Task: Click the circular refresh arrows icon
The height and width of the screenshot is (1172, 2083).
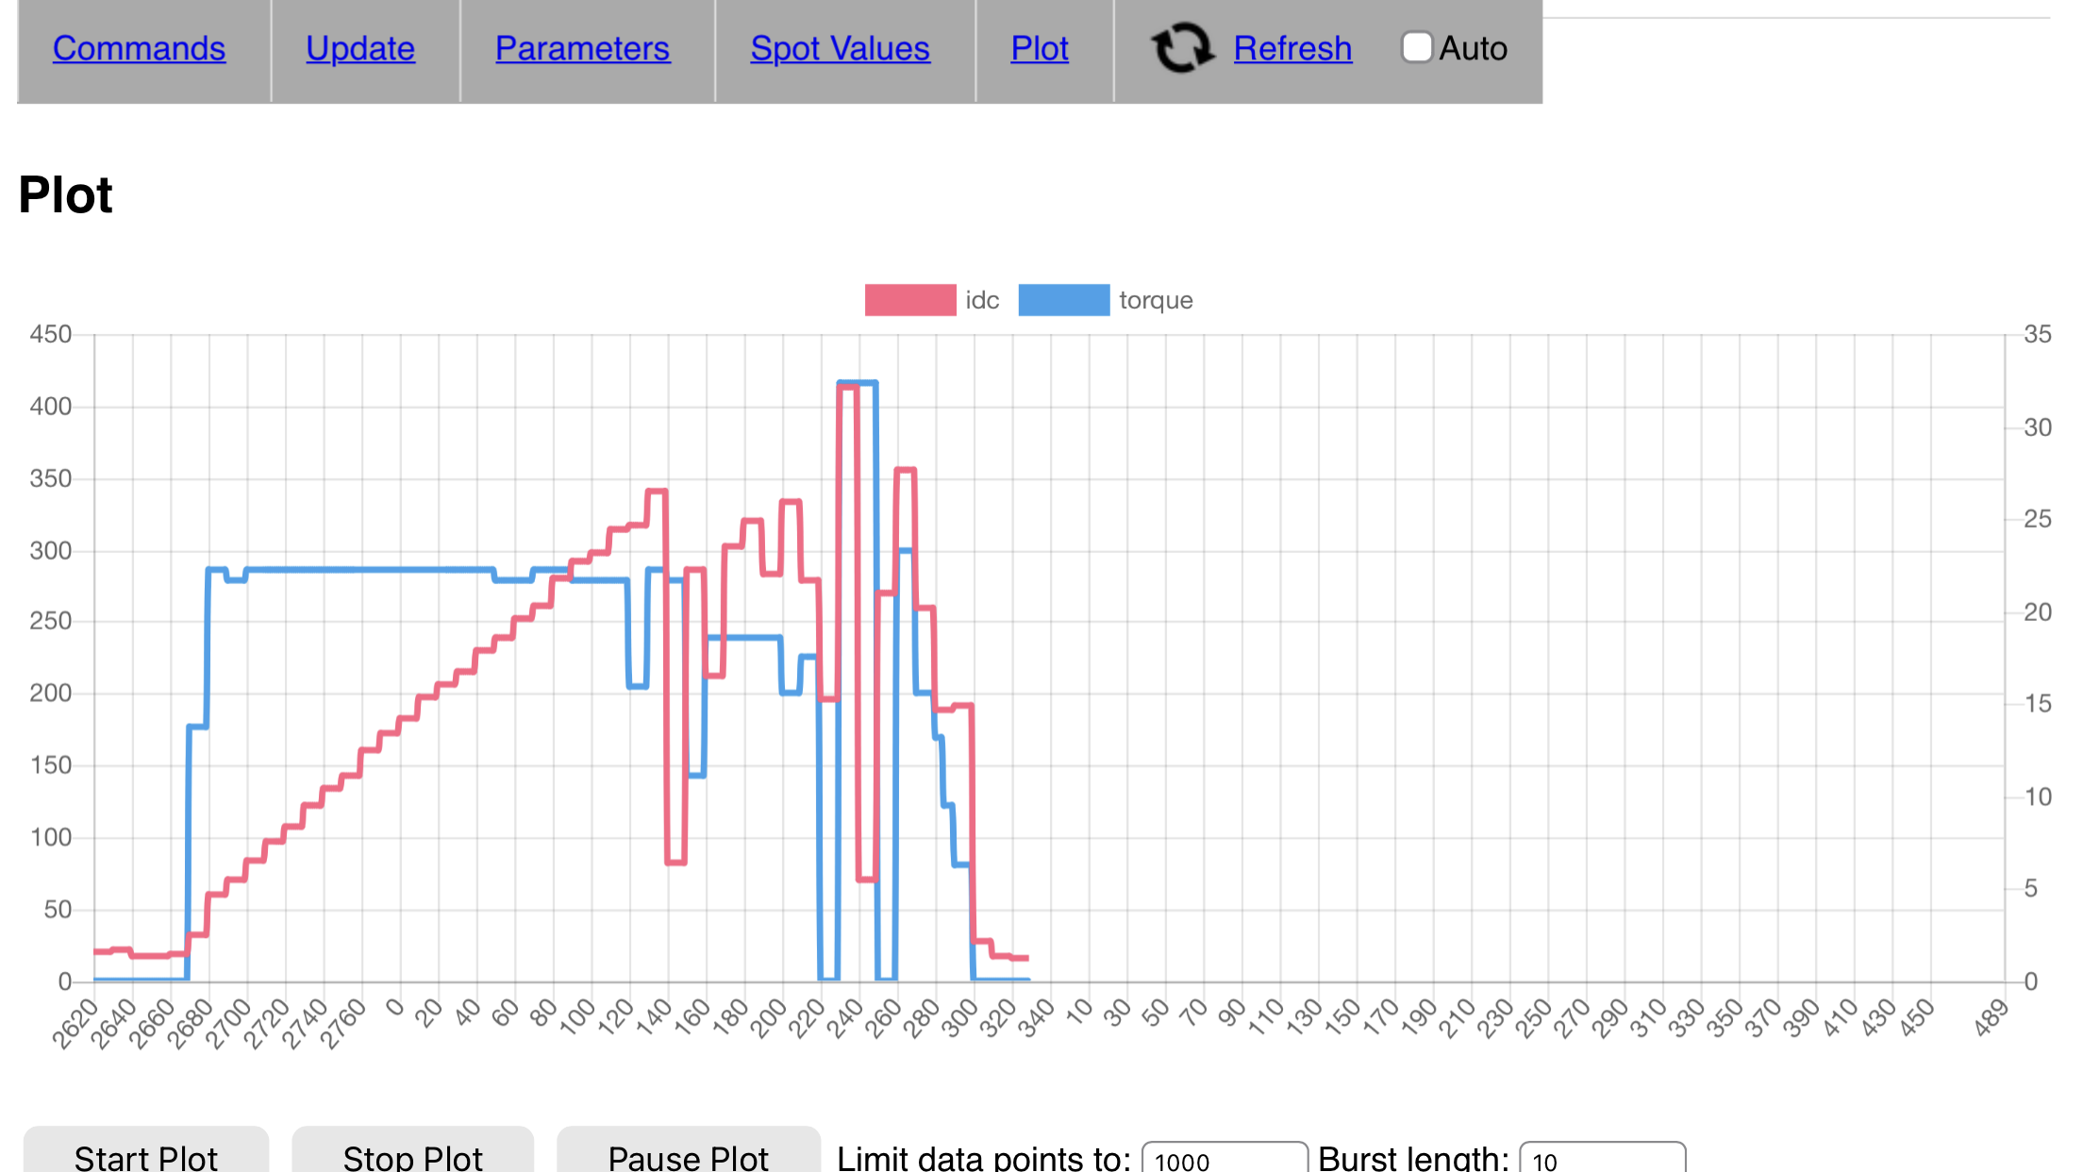Action: 1181,48
